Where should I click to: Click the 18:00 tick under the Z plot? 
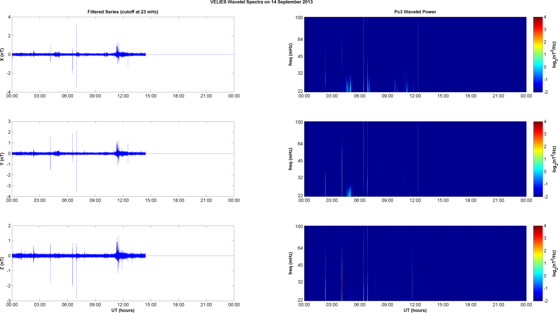click(x=179, y=305)
